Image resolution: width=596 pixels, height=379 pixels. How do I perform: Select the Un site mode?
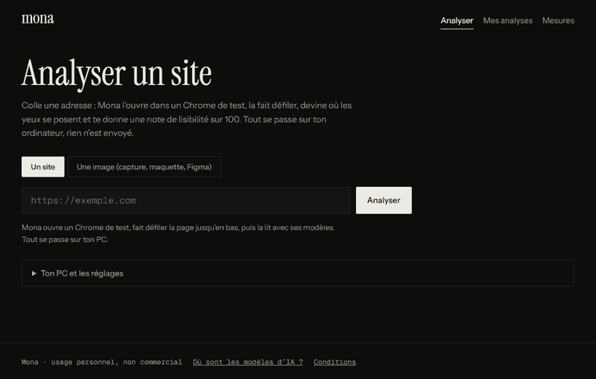(x=43, y=167)
